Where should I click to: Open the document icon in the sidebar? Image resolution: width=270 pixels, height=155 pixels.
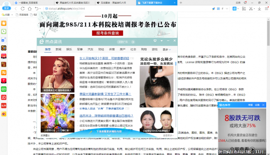click(4, 40)
